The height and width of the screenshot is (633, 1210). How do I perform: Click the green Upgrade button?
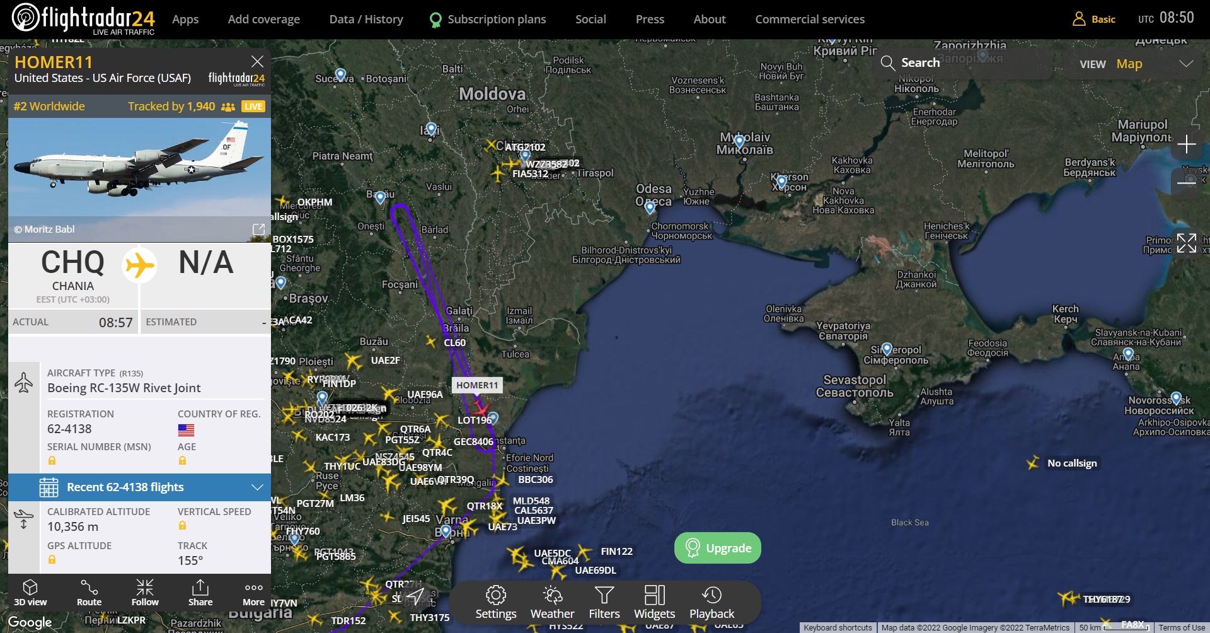click(718, 548)
